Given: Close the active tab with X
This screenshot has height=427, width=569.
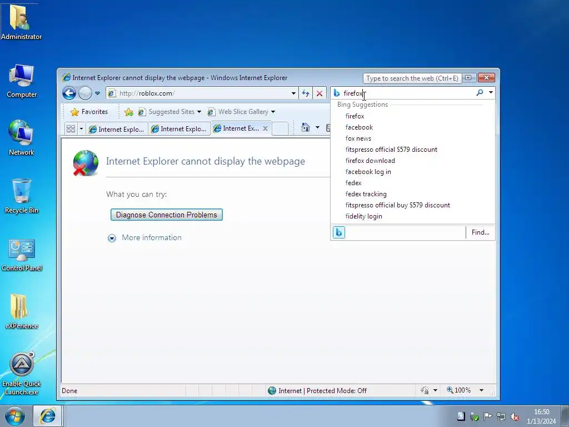Looking at the screenshot, I should coord(265,128).
